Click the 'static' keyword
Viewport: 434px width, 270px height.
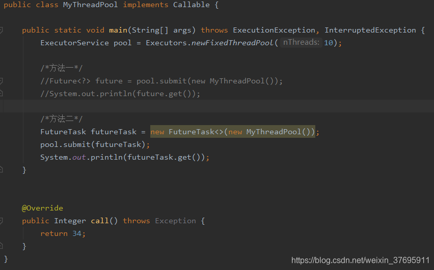pos(68,30)
